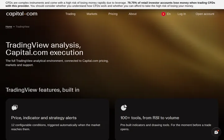
Task: Click the Vietnam flag icon
Action: 163,14
